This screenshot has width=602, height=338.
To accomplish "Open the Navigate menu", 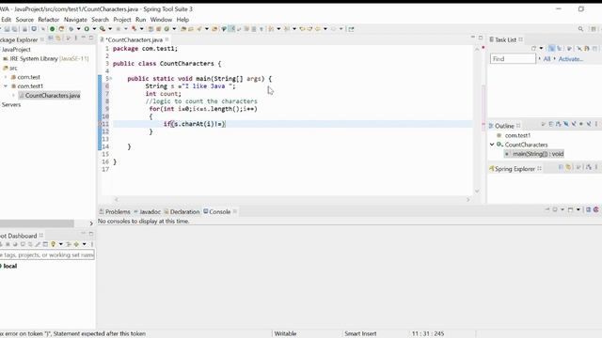I will point(75,20).
